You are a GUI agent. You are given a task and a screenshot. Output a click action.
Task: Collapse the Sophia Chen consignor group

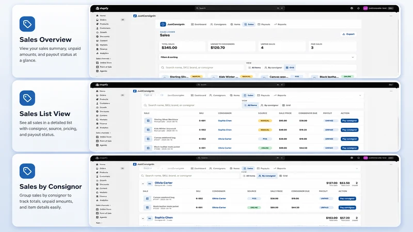143,218
